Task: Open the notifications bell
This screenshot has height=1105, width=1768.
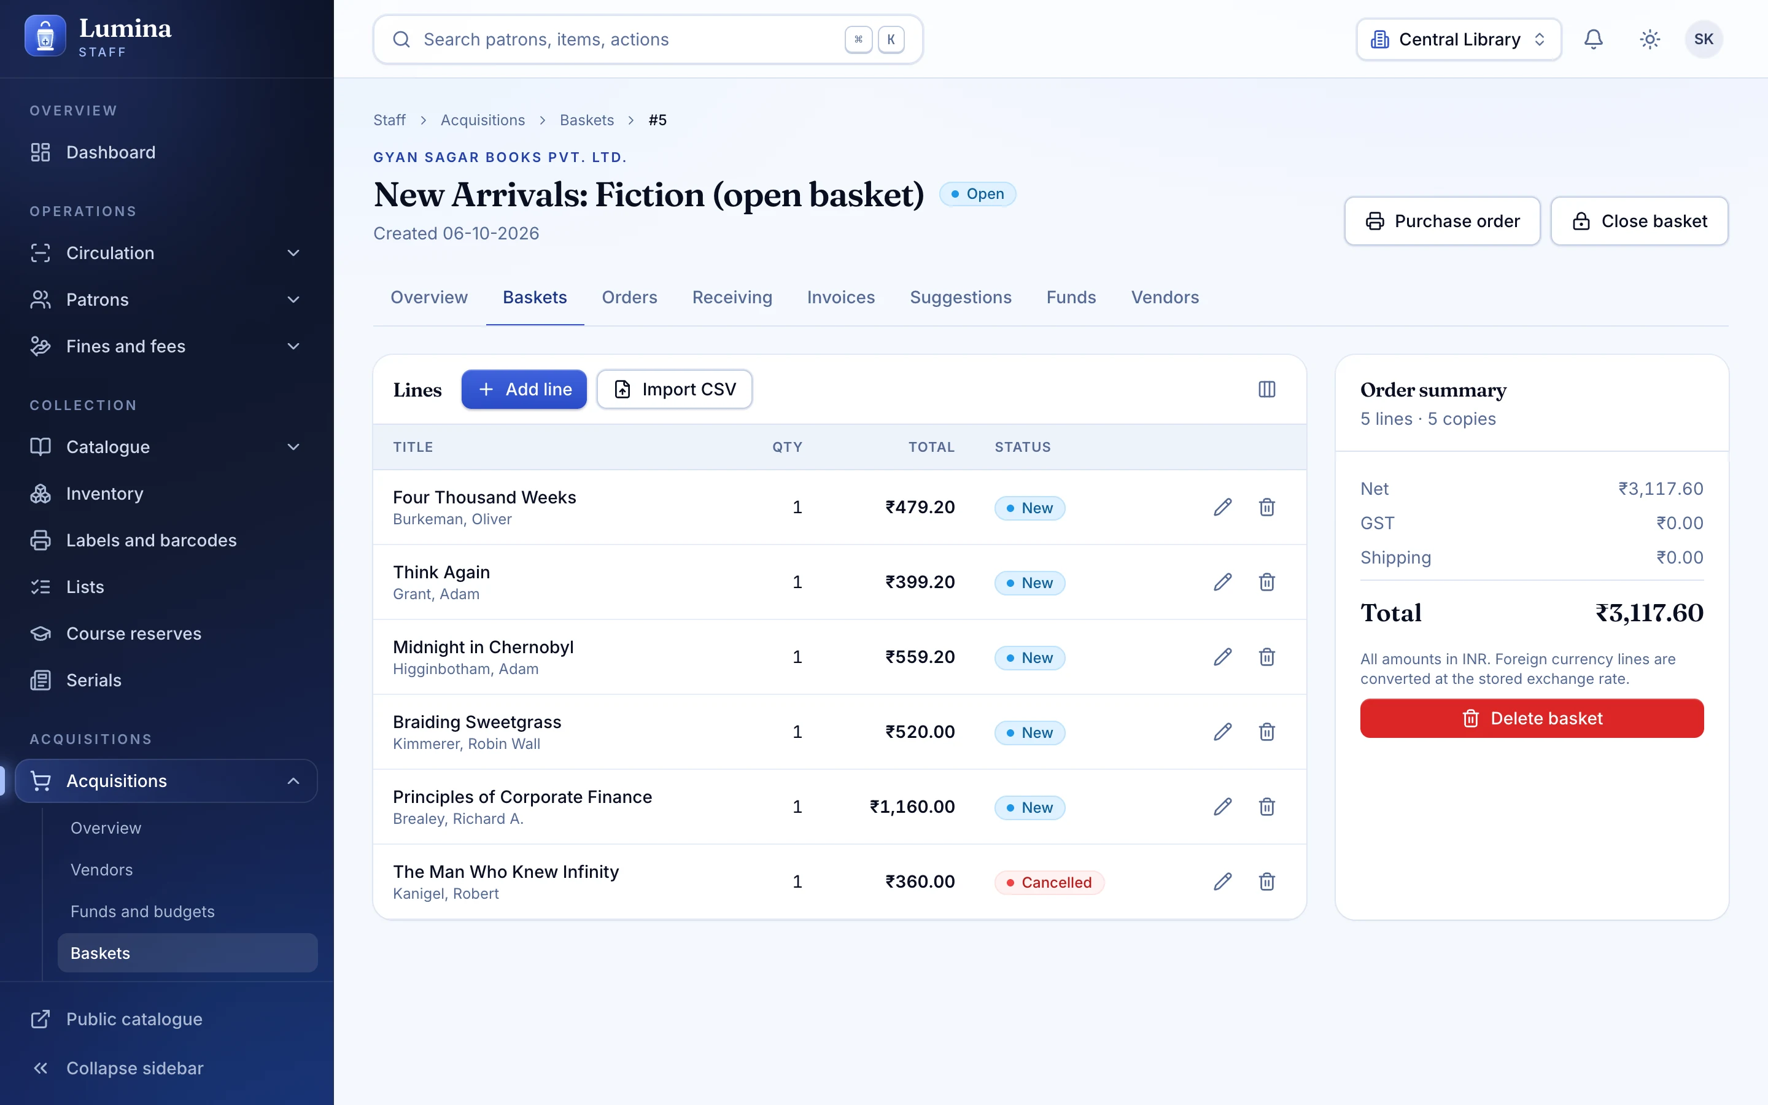Action: 1594,39
